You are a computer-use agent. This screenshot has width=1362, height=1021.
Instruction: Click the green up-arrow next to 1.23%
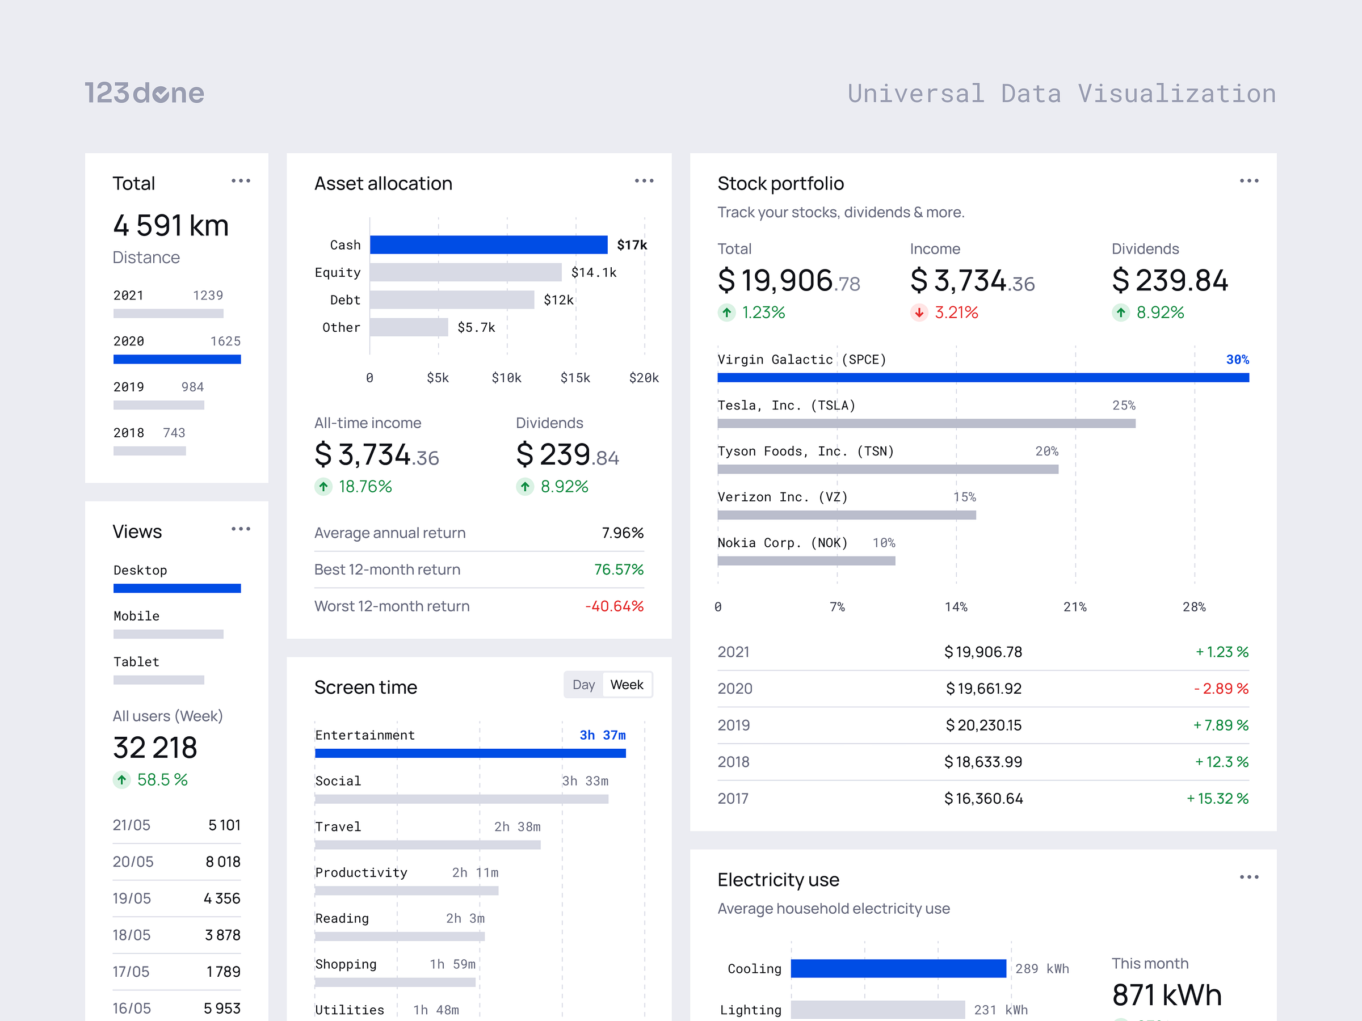[726, 313]
